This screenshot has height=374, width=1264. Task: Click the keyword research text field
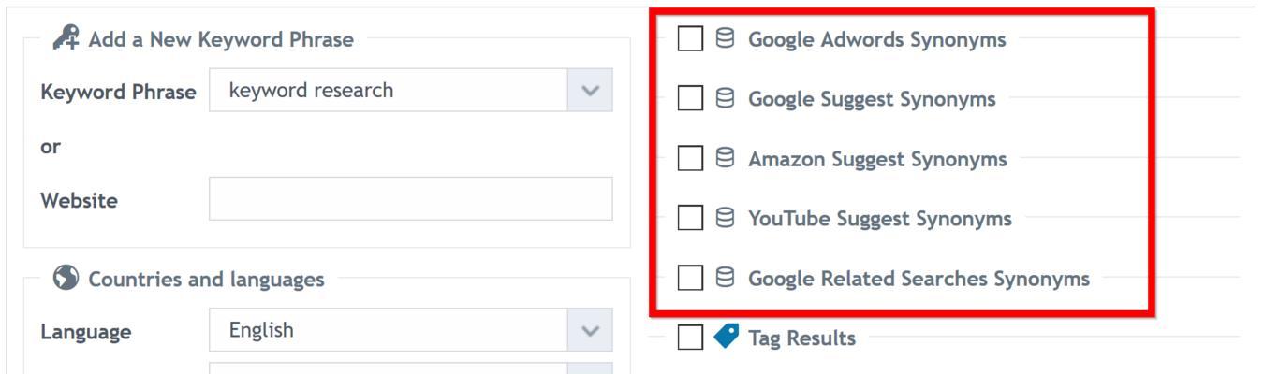(x=389, y=91)
